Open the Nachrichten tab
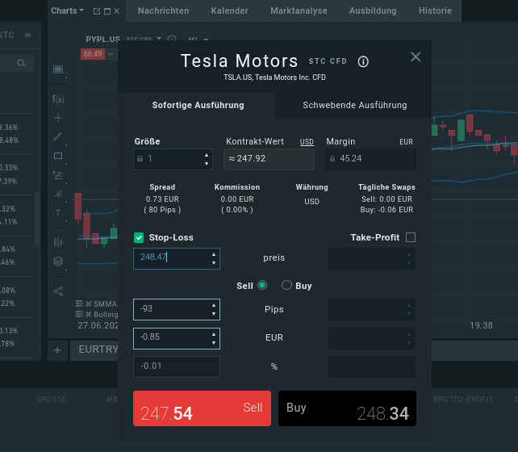 (164, 11)
